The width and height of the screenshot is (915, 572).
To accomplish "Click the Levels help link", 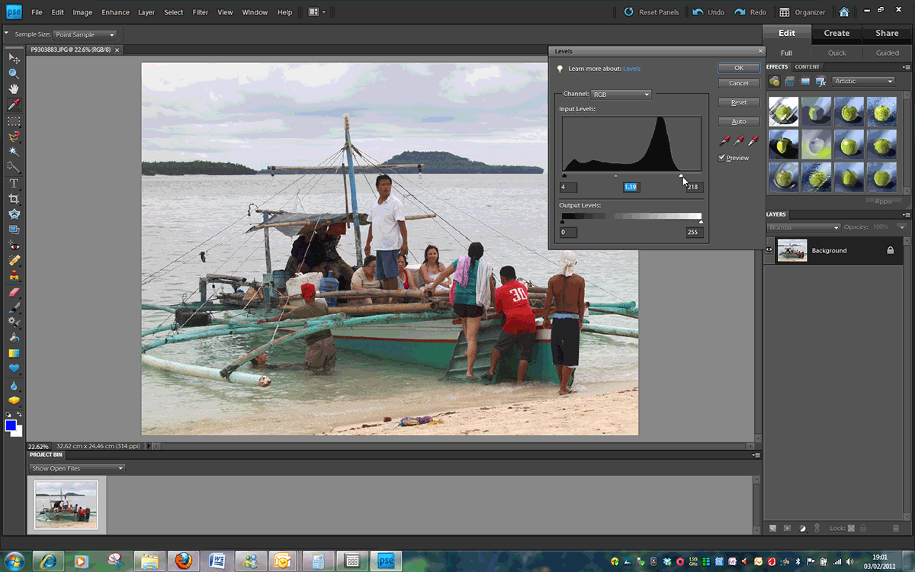I will pyautogui.click(x=631, y=69).
